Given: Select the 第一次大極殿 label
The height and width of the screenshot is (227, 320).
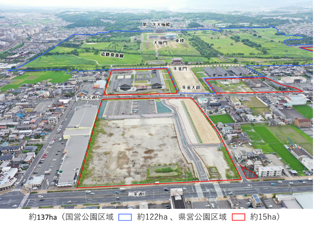Looking at the screenshot, I should tap(156, 24).
